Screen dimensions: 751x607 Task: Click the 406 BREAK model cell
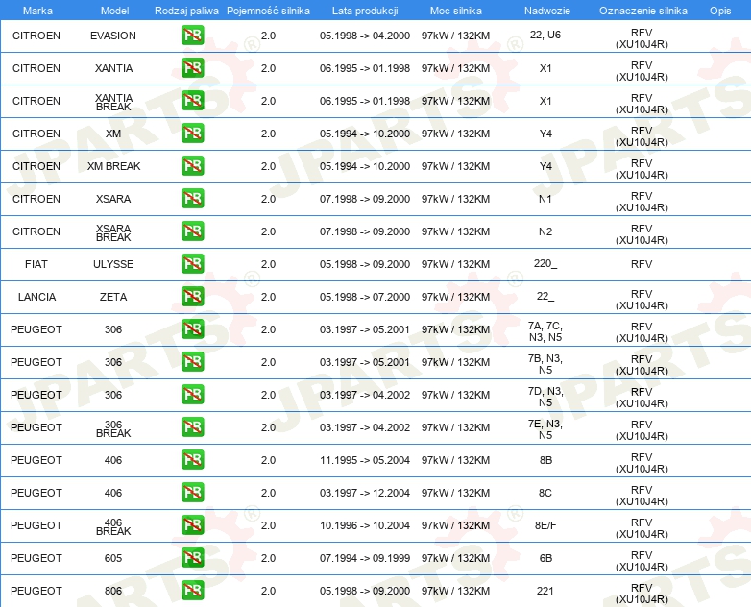tap(113, 526)
